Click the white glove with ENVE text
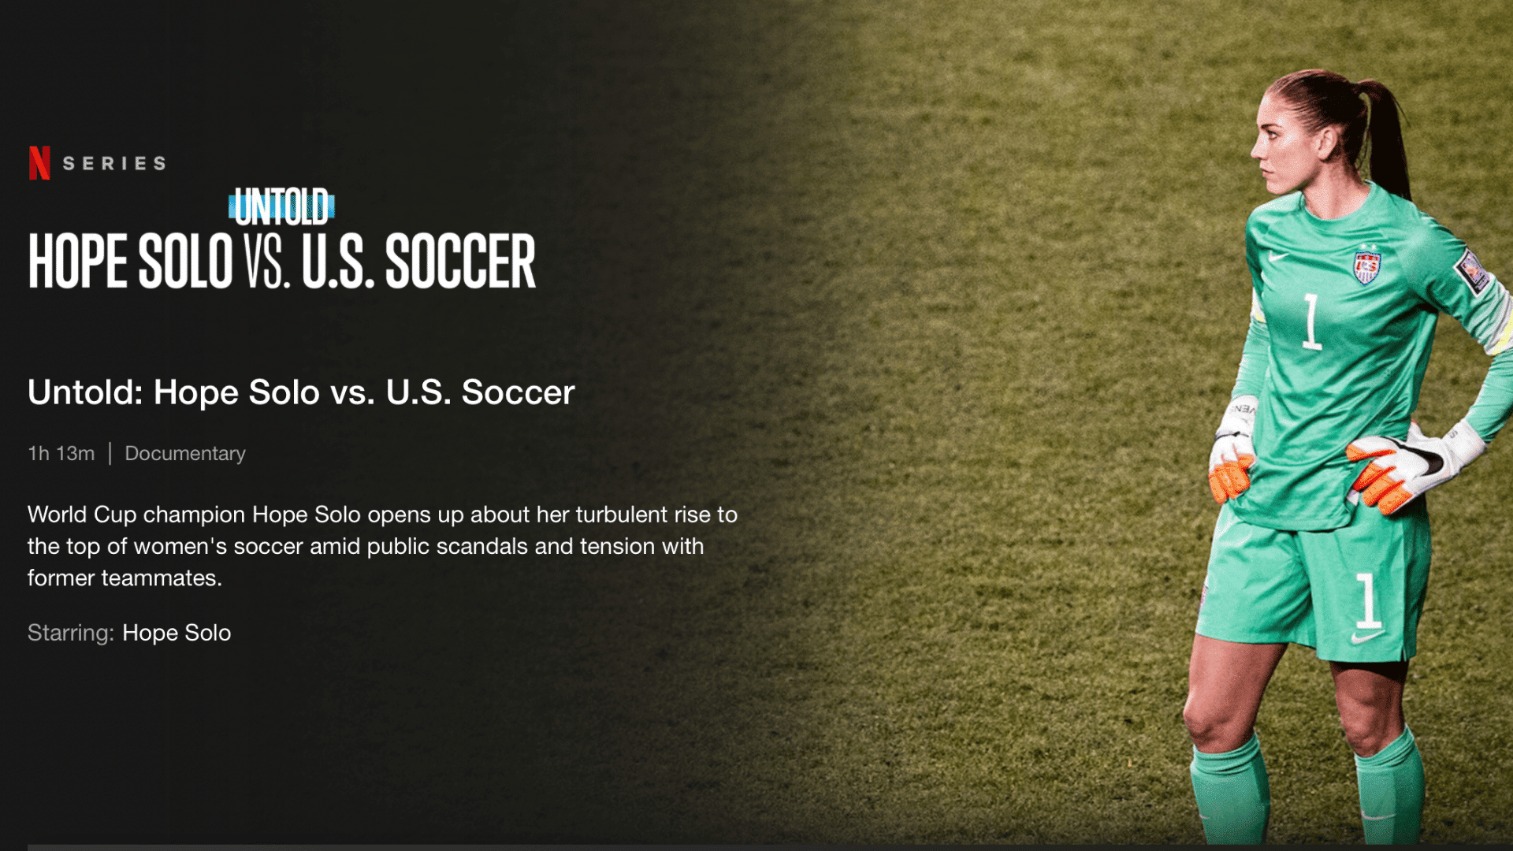This screenshot has height=851, width=1513. 1232,449
